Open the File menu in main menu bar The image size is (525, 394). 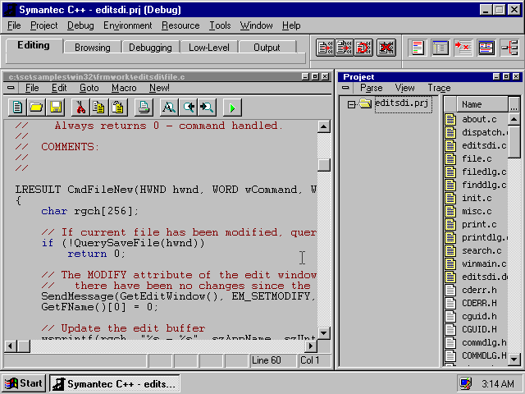pos(14,25)
